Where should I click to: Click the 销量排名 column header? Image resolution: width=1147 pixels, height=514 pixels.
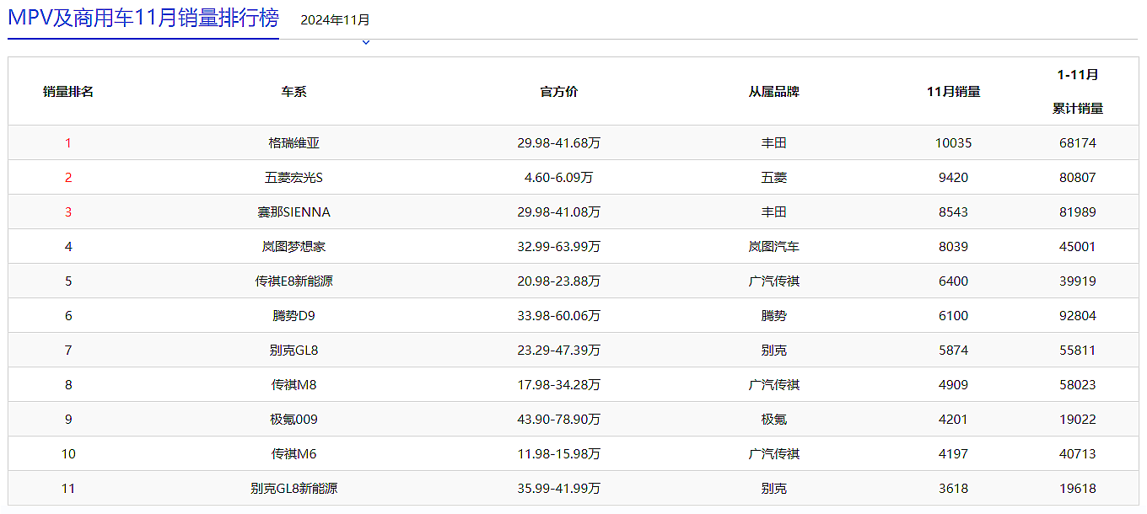tap(68, 92)
